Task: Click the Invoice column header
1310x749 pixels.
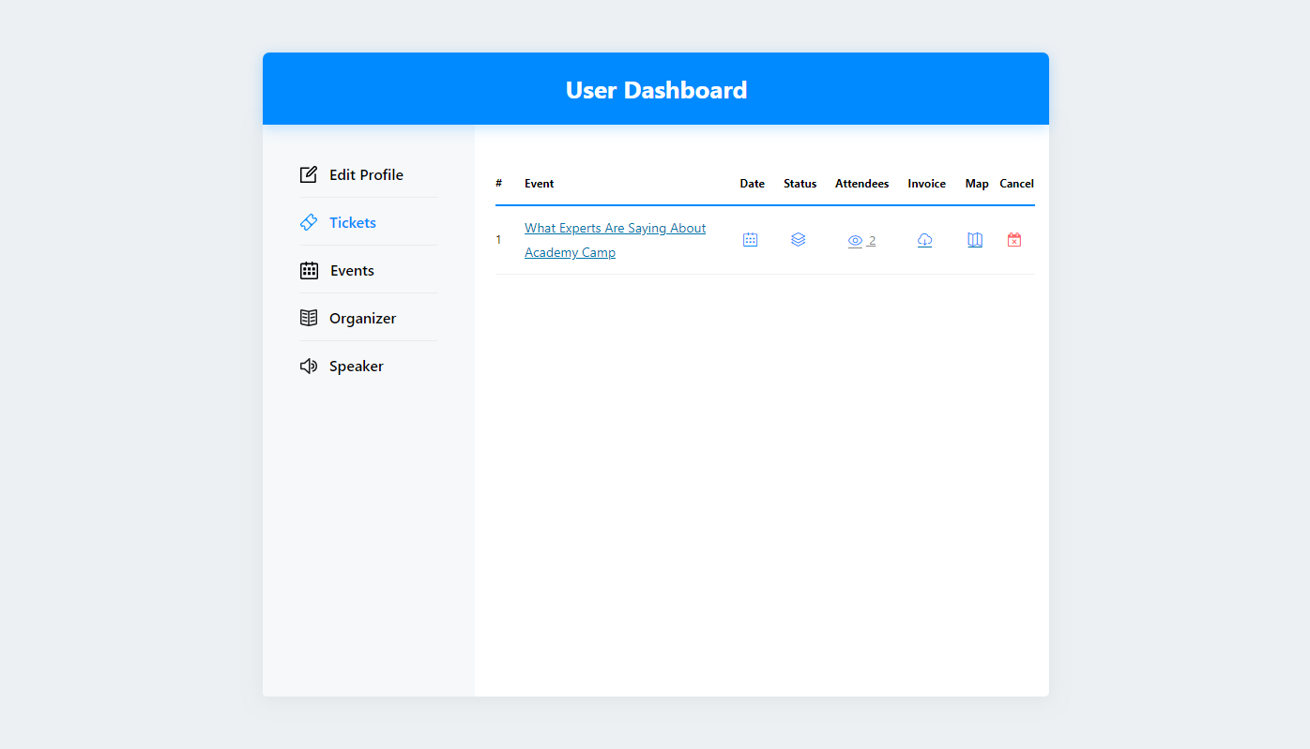Action: 927,184
